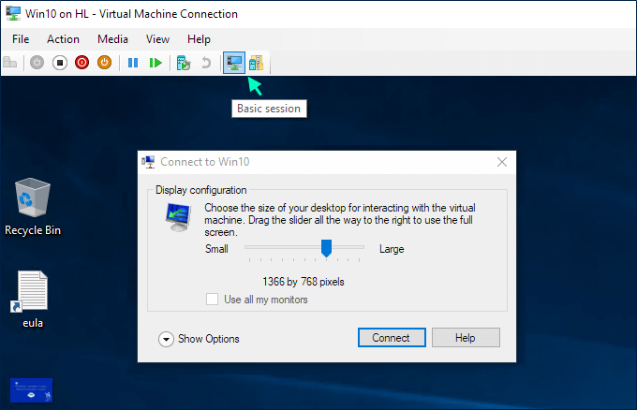Open the Media menu
This screenshot has width=637, height=410.
tap(112, 39)
